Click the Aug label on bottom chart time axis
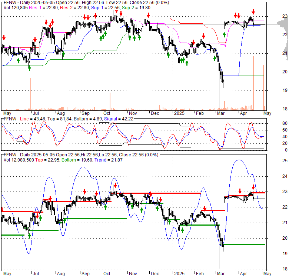This screenshot has height=276, width=289. pos(61,274)
